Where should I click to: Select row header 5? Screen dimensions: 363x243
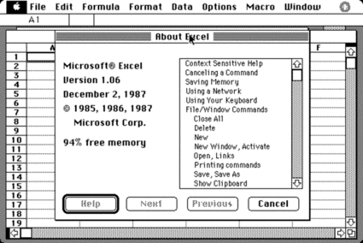coord(16,94)
